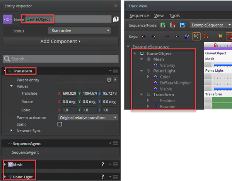Screen dimensions: 232x181
Task: Click the red X delete keys icon
Action: (x=206, y=37)
